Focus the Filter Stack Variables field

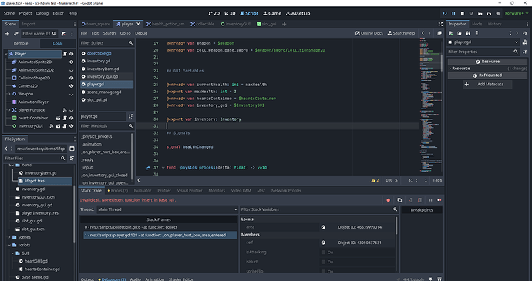click(319, 209)
